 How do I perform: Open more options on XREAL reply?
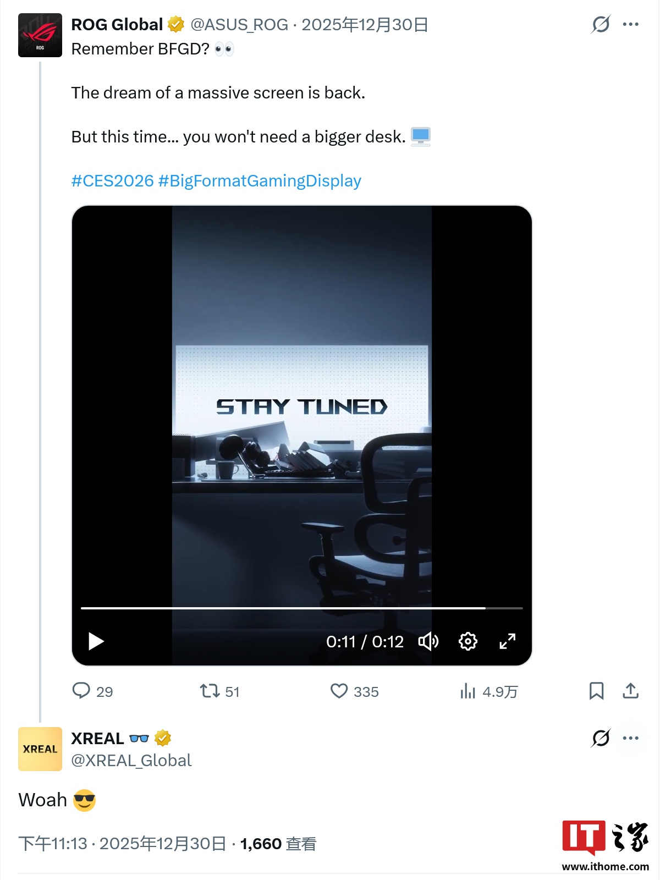(x=630, y=738)
